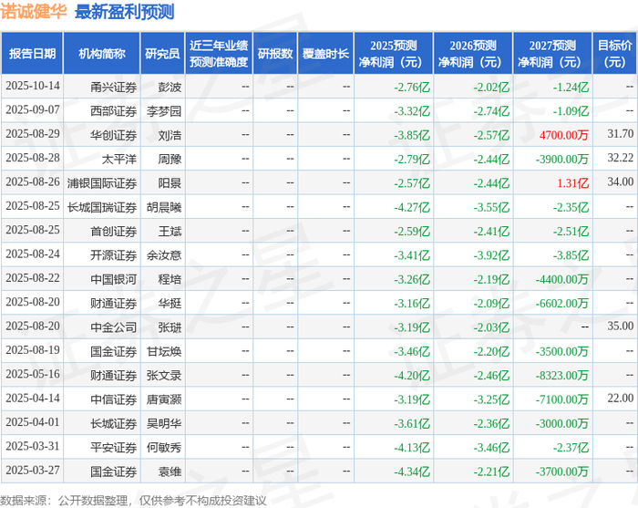
Task: Click analyst name 甘坛焕
Action: (164, 351)
